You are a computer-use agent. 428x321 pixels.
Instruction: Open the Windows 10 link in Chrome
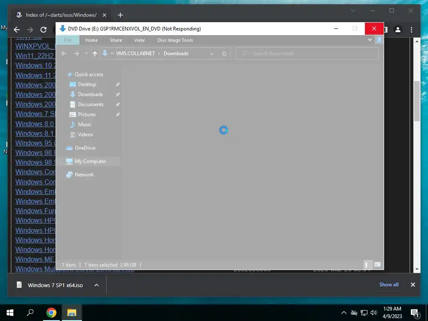point(36,65)
